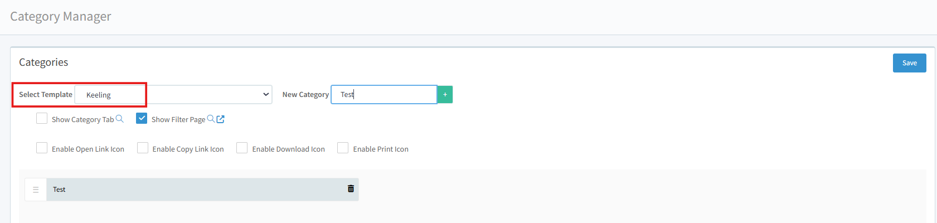Click the green plus add category button

445,95
